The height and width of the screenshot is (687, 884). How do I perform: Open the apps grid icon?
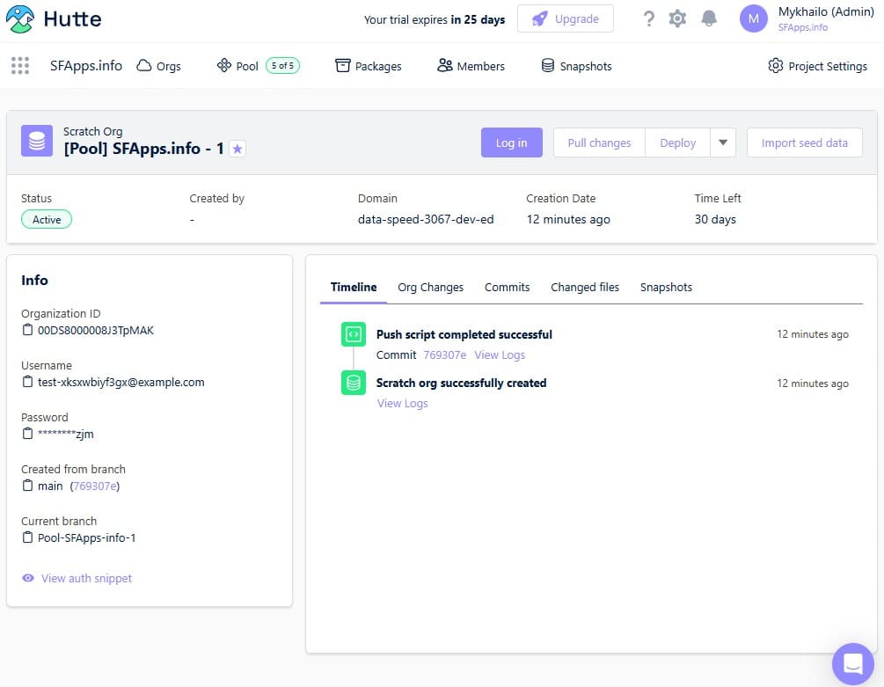click(x=20, y=65)
